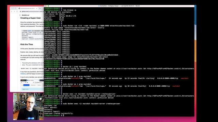Click the 'Superuser created successfully.' line

tap(59, 113)
